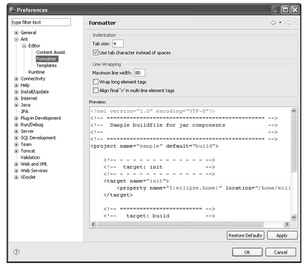This screenshot has width=308, height=266.
Task: Click the target name="init" preview line
Action: pyautogui.click(x=136, y=181)
